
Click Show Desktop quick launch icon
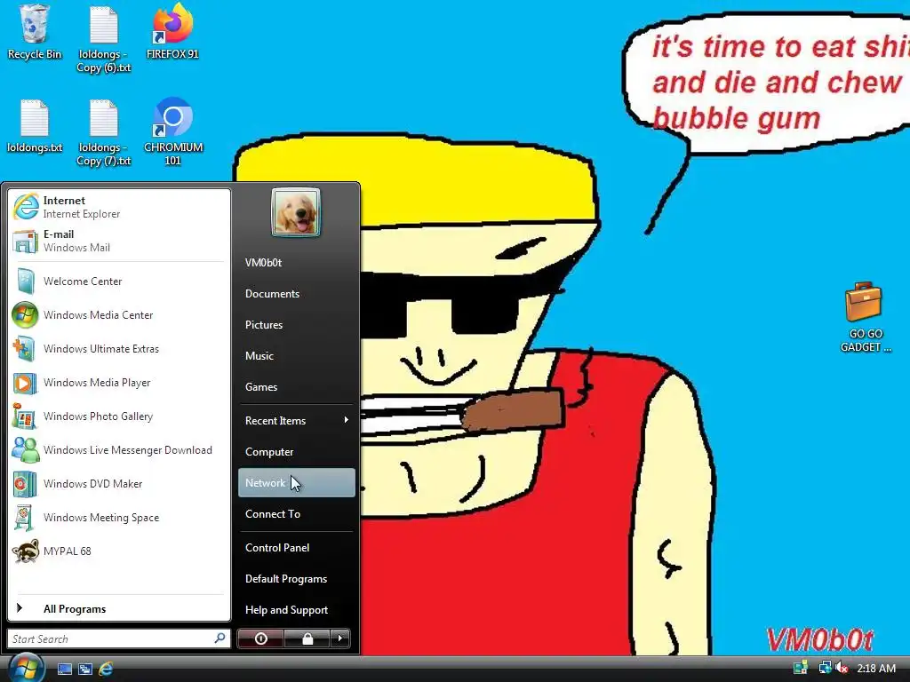click(64, 670)
